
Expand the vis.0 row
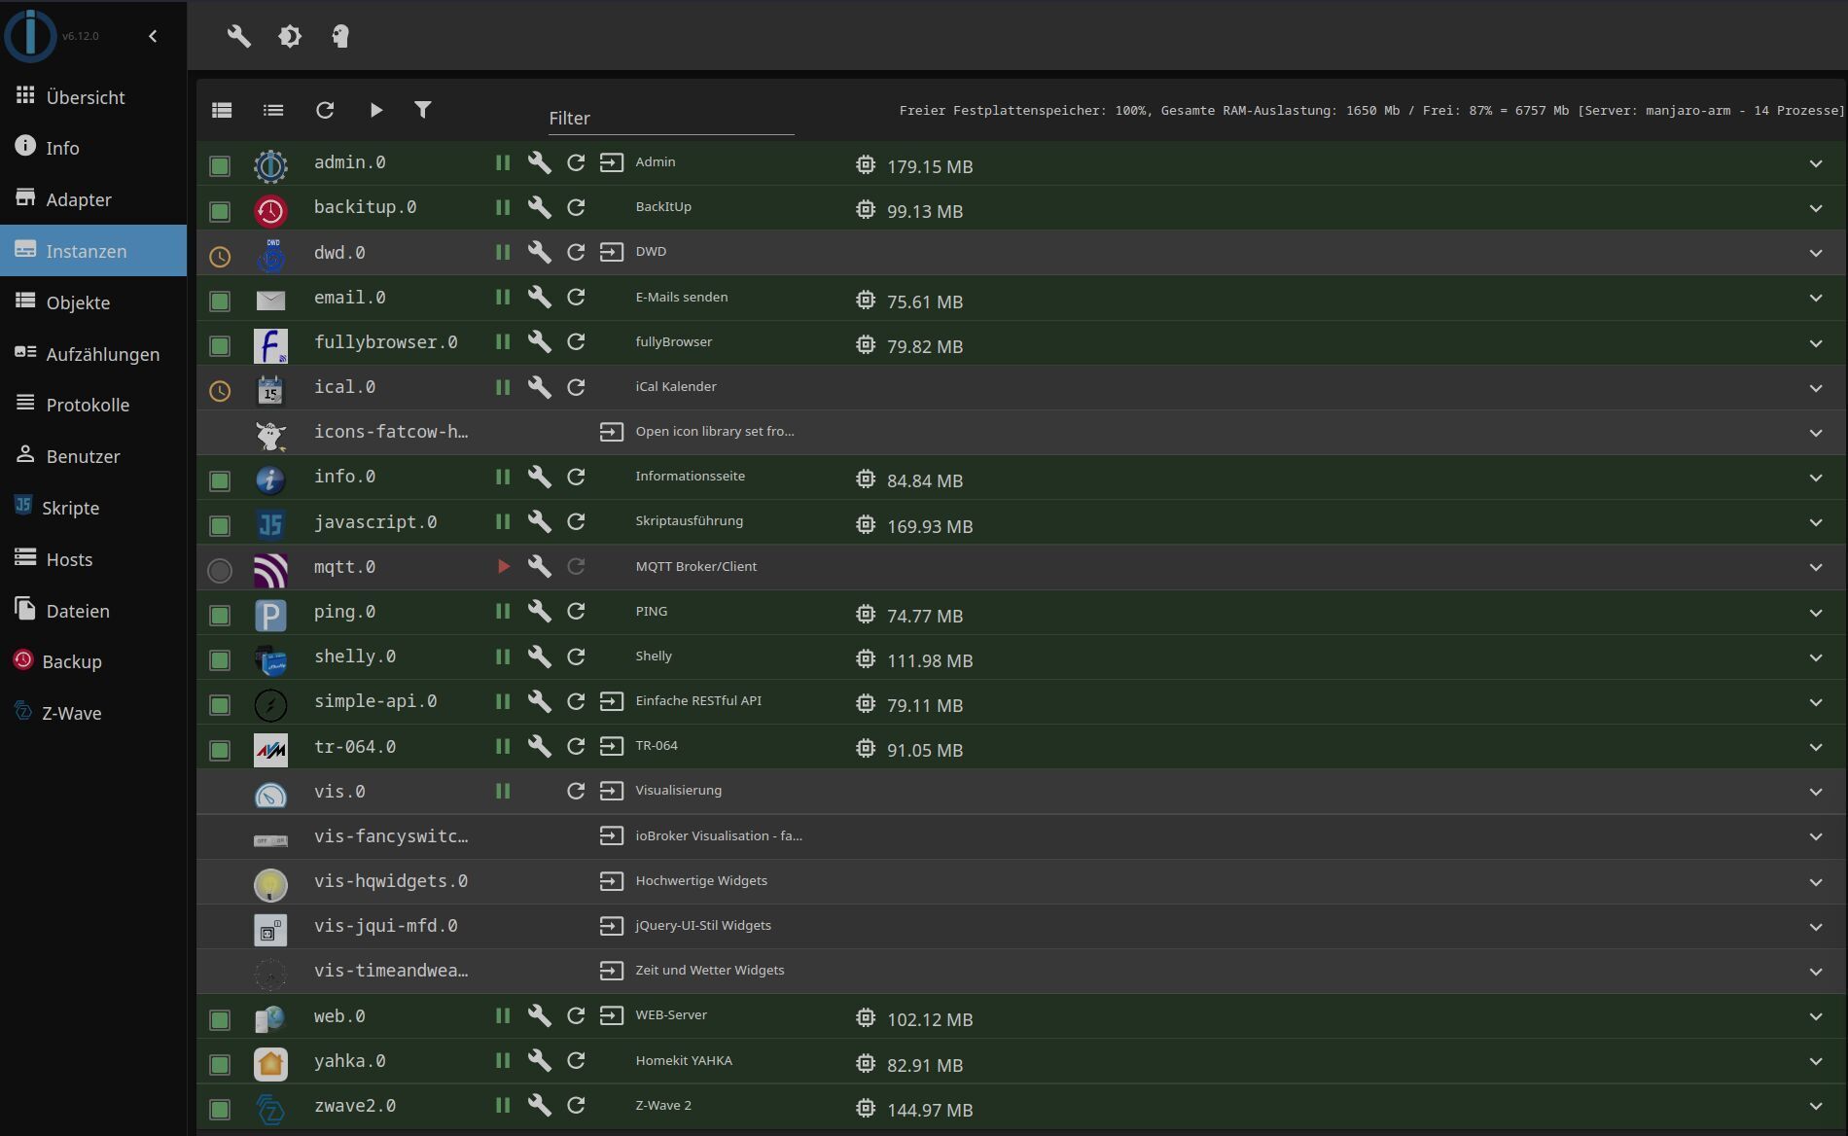pos(1815,792)
